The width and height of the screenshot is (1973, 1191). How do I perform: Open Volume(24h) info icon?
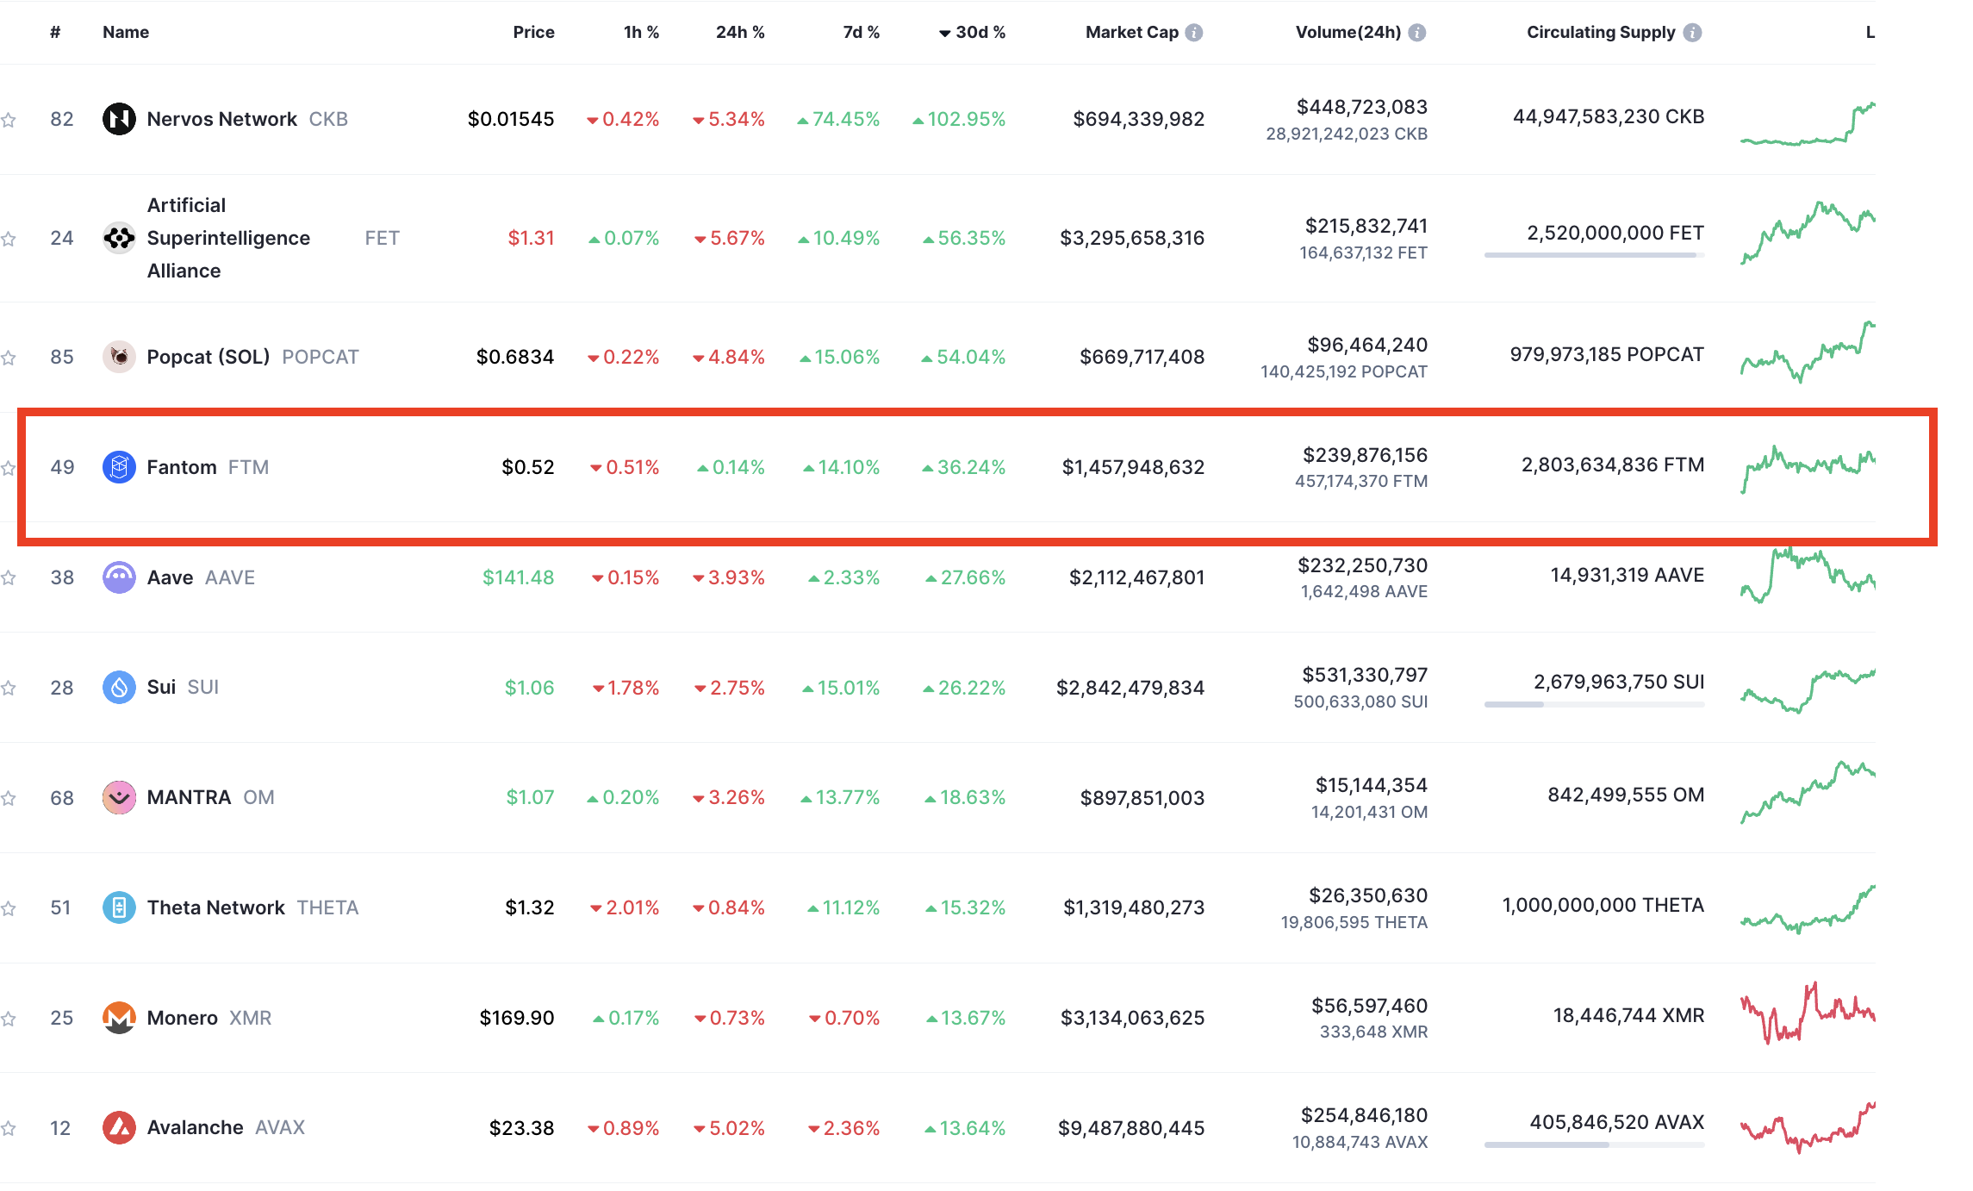coord(1417,33)
